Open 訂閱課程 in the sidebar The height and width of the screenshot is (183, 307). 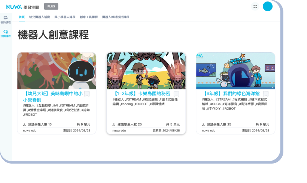[6, 34]
